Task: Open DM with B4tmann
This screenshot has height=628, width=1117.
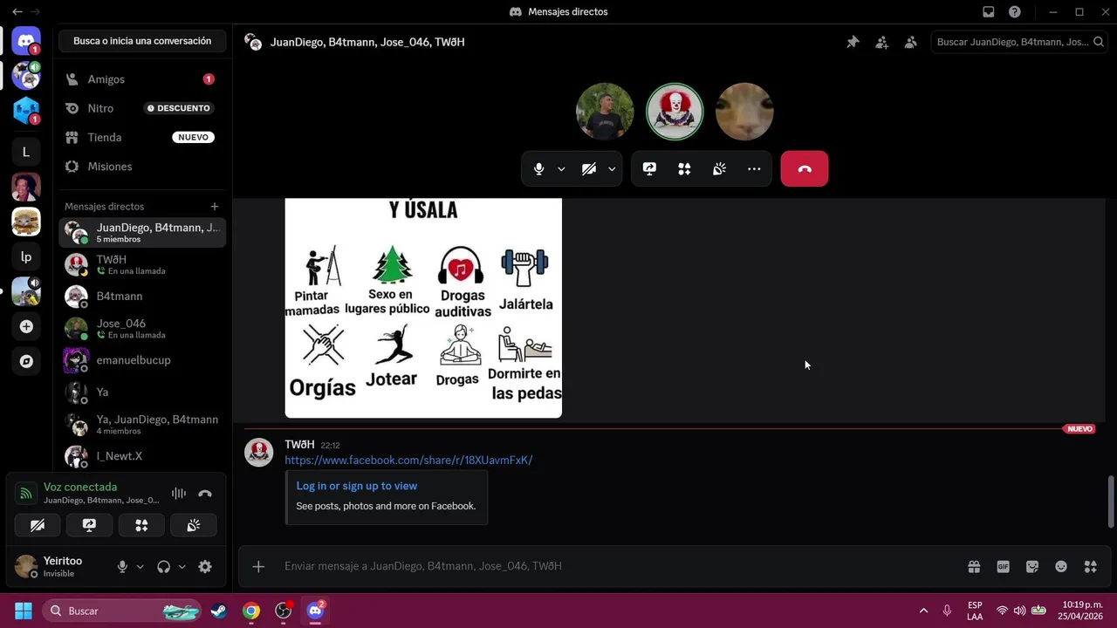Action: click(x=142, y=297)
